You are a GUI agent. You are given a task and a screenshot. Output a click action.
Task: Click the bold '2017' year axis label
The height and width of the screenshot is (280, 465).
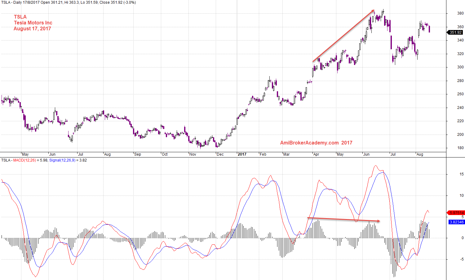click(242, 154)
